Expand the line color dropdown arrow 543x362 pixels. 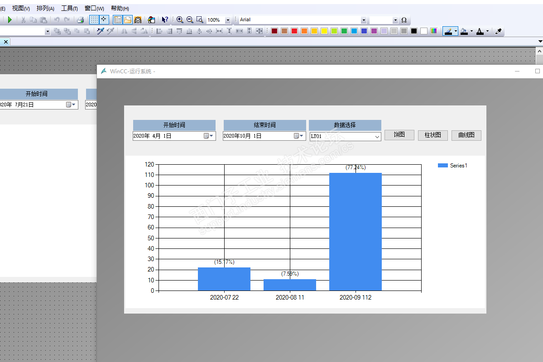click(456, 31)
